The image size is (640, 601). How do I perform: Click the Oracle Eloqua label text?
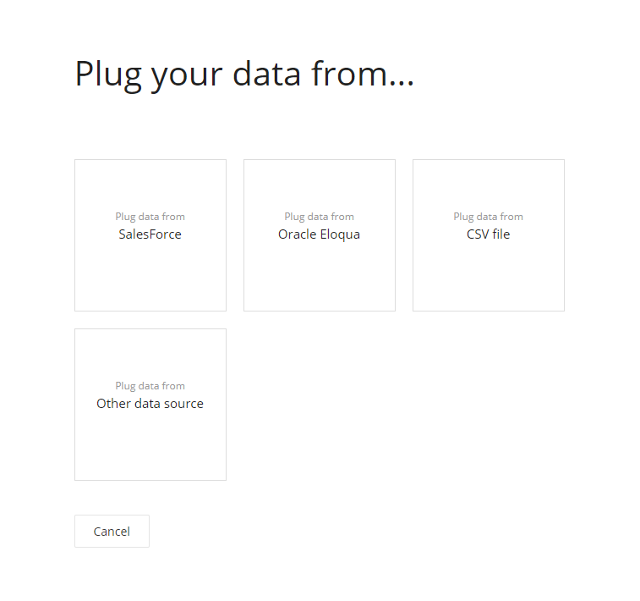pos(320,234)
